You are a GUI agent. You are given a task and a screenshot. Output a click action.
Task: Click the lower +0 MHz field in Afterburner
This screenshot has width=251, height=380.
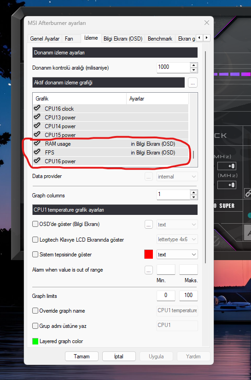pos(227,185)
